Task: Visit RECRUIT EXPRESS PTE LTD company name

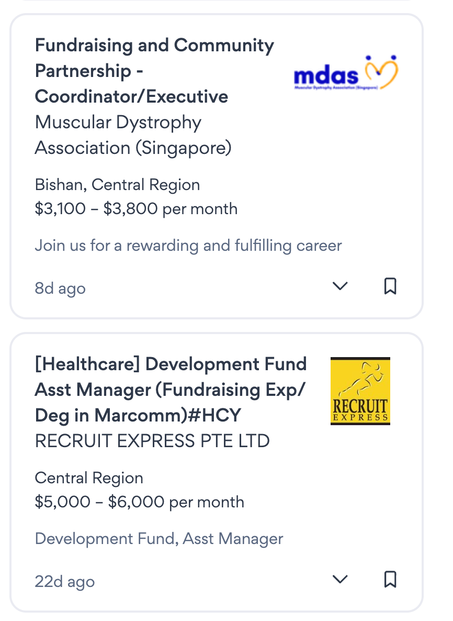Action: [152, 441]
